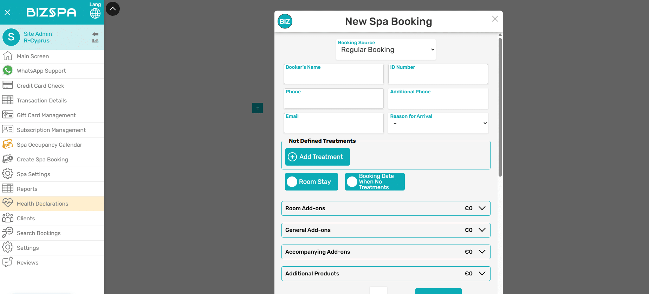Screen dimensions: 649x294
Task: Click the Reviews icon in sidebar
Action: [x=8, y=262]
